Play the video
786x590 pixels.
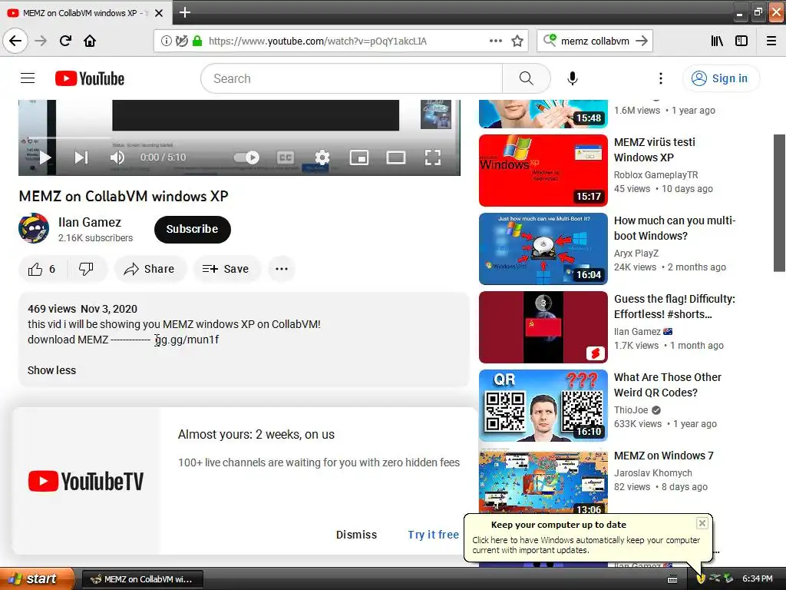click(x=45, y=157)
